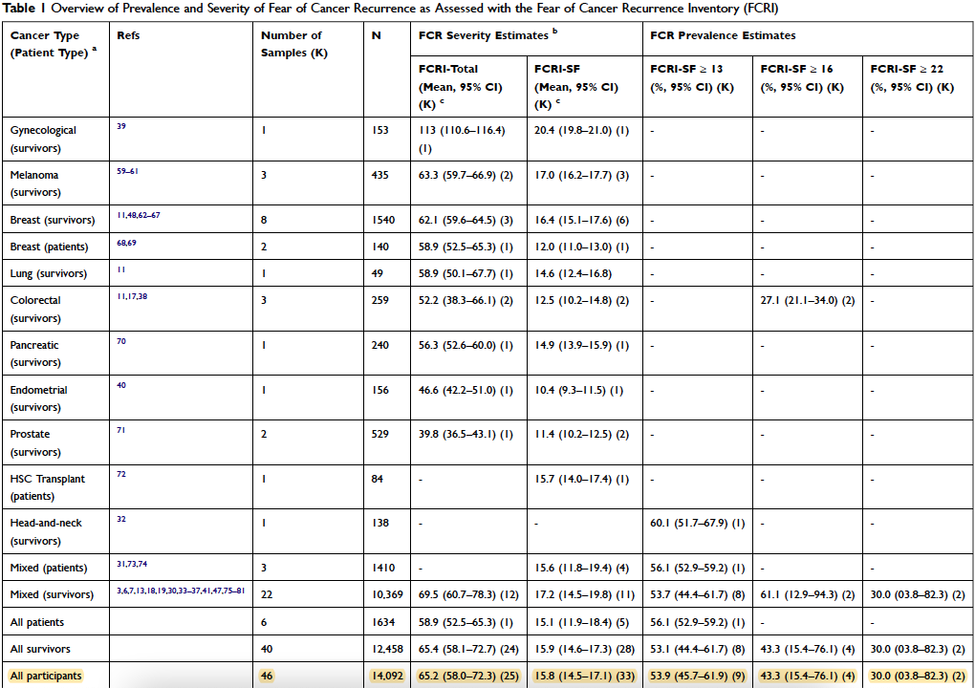Select the 'Prostate (survivors)' row label
Screen dimensions: 975x688
tap(35, 443)
